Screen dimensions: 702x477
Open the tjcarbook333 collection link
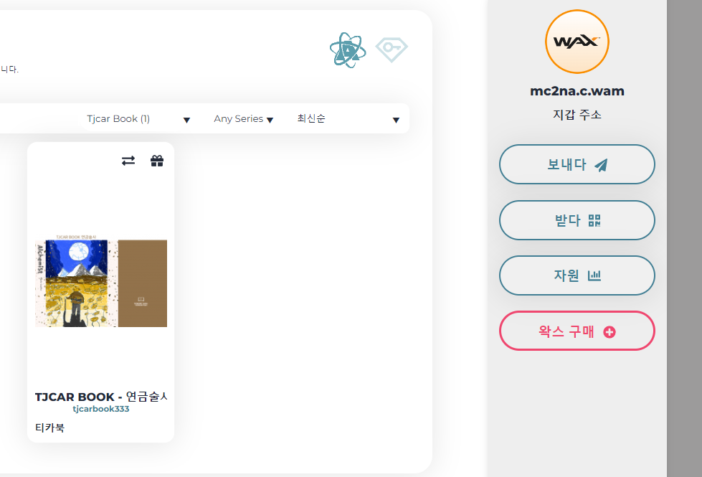click(x=100, y=409)
